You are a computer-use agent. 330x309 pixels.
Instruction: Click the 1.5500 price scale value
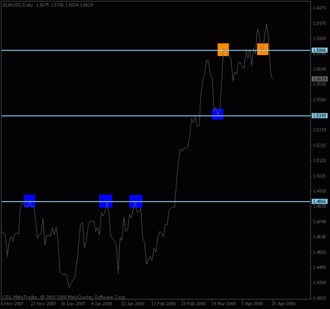click(319, 99)
